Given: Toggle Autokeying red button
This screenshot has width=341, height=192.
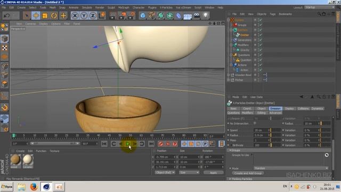Looking at the screenshot, I should pyautogui.click(x=168, y=143).
